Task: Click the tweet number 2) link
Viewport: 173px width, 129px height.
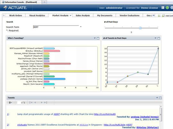Action: [8, 125]
